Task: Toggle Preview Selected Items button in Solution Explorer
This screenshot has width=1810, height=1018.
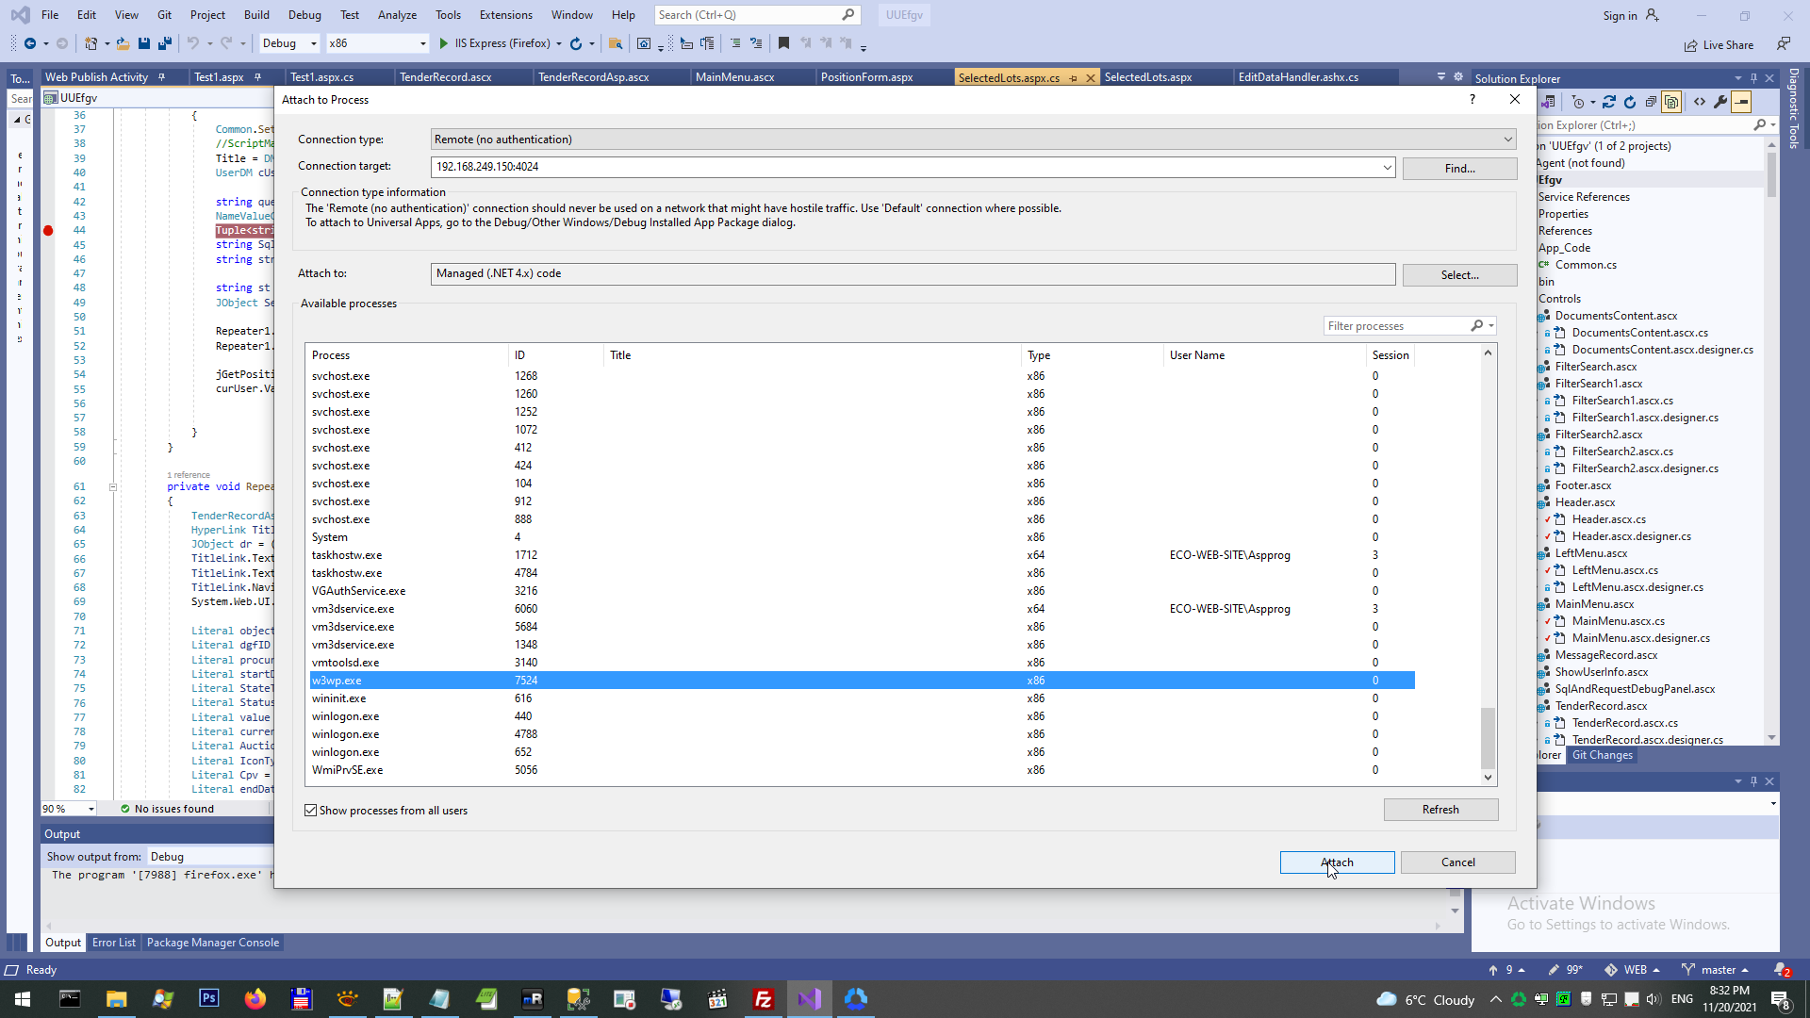Action: (1741, 102)
